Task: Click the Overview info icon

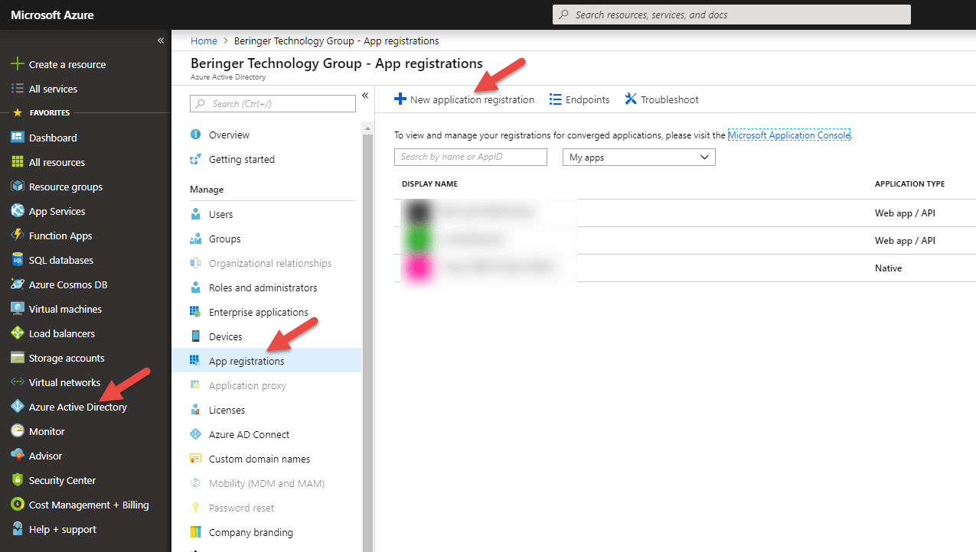Action: [195, 135]
